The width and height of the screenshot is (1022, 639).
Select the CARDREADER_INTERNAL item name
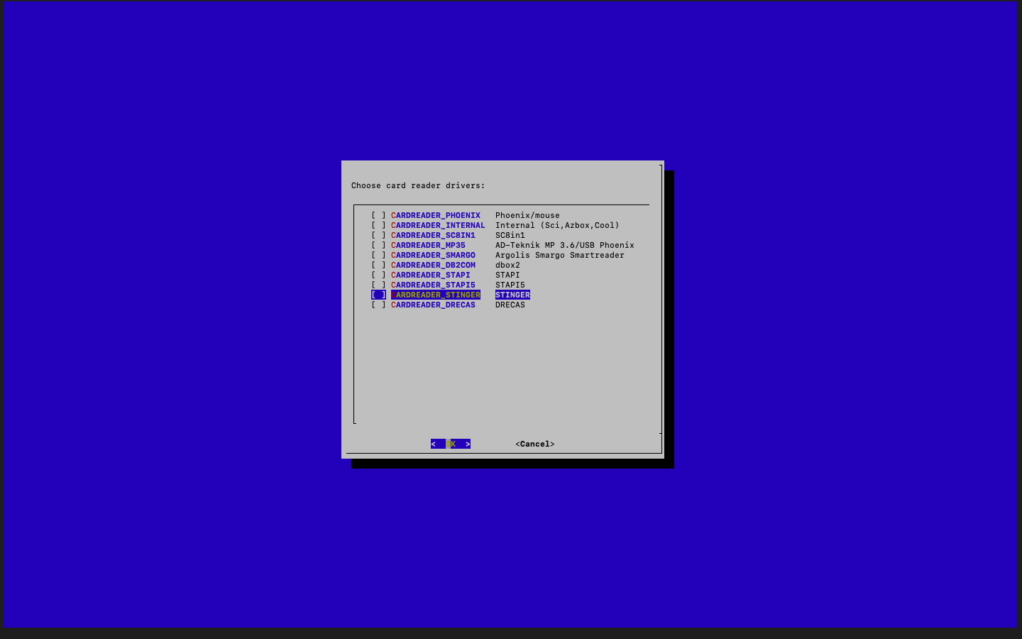pos(438,225)
